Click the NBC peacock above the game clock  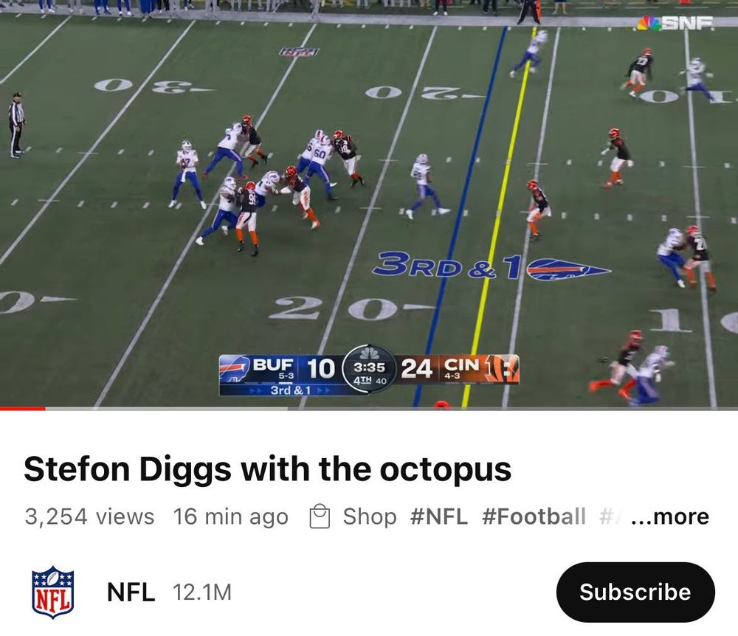point(370,353)
